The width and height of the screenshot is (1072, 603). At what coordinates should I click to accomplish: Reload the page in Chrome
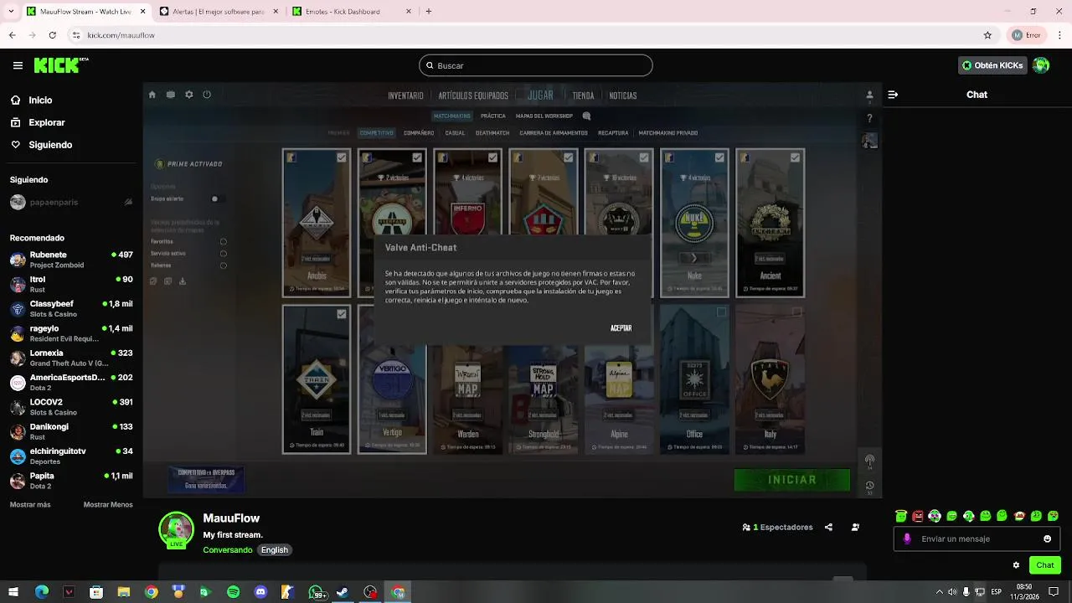click(x=52, y=35)
